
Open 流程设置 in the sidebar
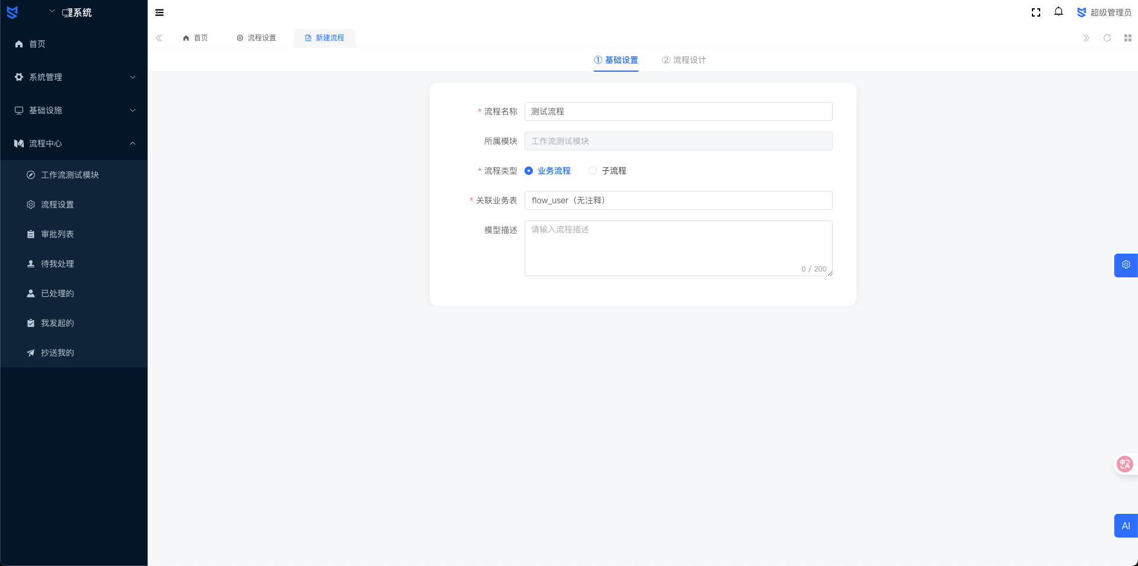[74, 204]
